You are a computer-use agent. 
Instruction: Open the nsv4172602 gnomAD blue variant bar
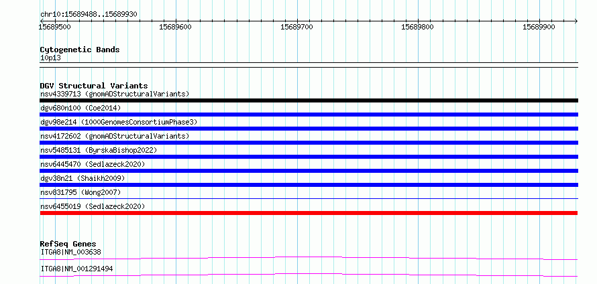(x=309, y=143)
